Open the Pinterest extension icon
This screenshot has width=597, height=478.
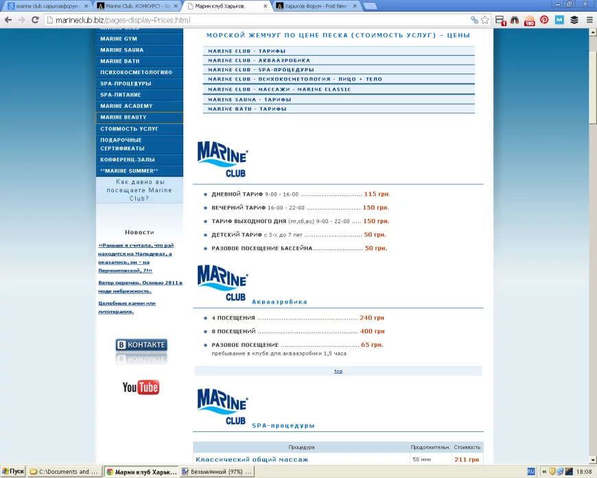click(x=544, y=20)
